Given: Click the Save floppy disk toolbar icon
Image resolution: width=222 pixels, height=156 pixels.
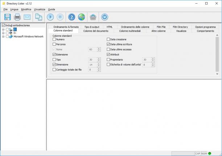Looking at the screenshot, I should pos(7,17).
